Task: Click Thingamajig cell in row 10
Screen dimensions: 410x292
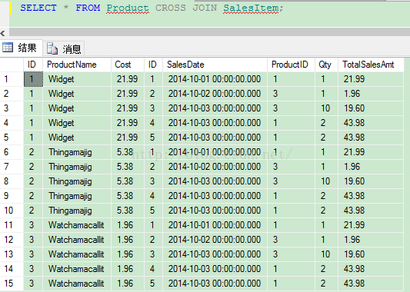Action: tap(77, 211)
